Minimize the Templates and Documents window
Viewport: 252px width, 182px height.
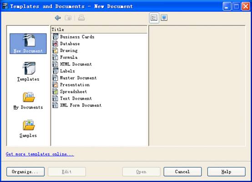(x=227, y=6)
